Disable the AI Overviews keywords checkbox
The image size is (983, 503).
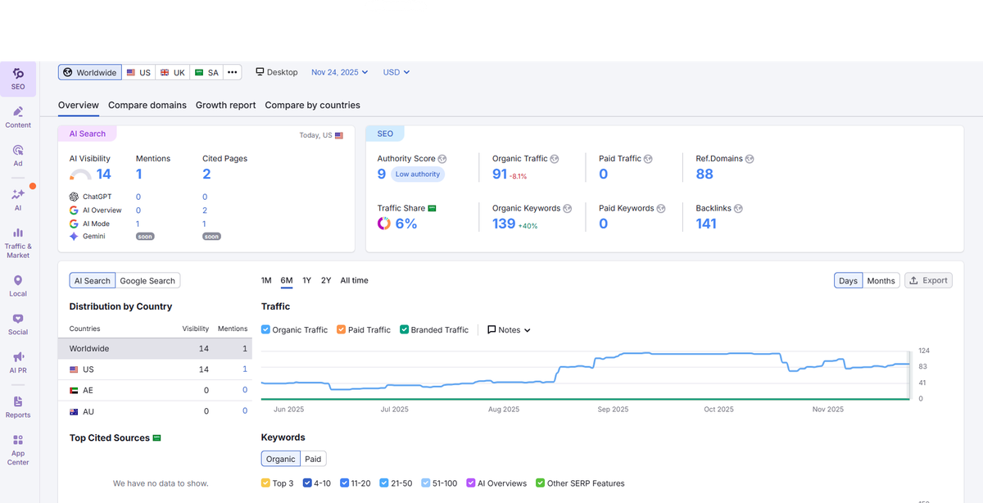pos(470,483)
